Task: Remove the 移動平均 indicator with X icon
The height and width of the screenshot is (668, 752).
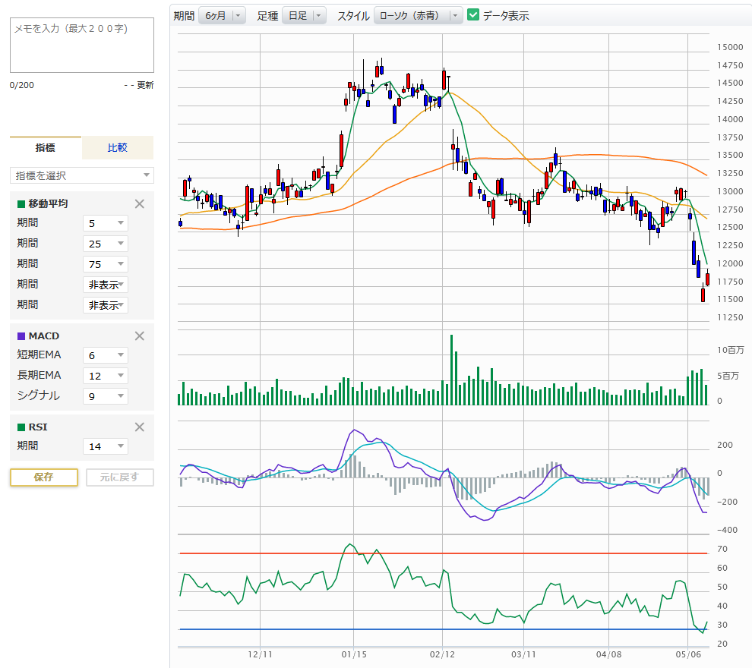Action: click(139, 203)
